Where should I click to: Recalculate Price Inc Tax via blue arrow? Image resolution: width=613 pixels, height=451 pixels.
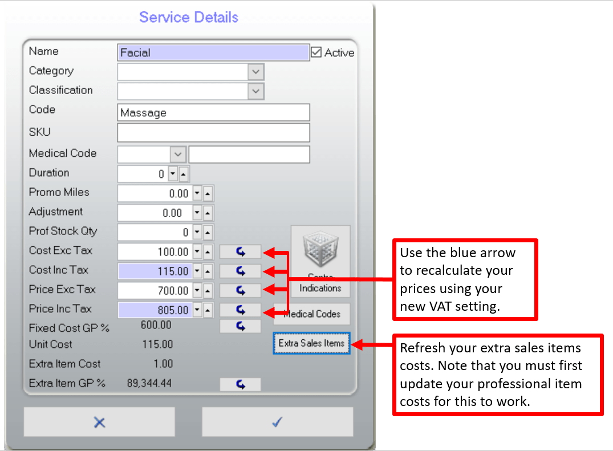click(x=240, y=310)
